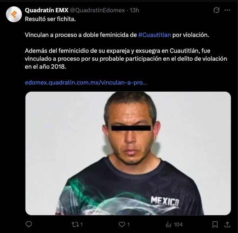Bookmark this post
The image size is (238, 233).
tap(215, 224)
